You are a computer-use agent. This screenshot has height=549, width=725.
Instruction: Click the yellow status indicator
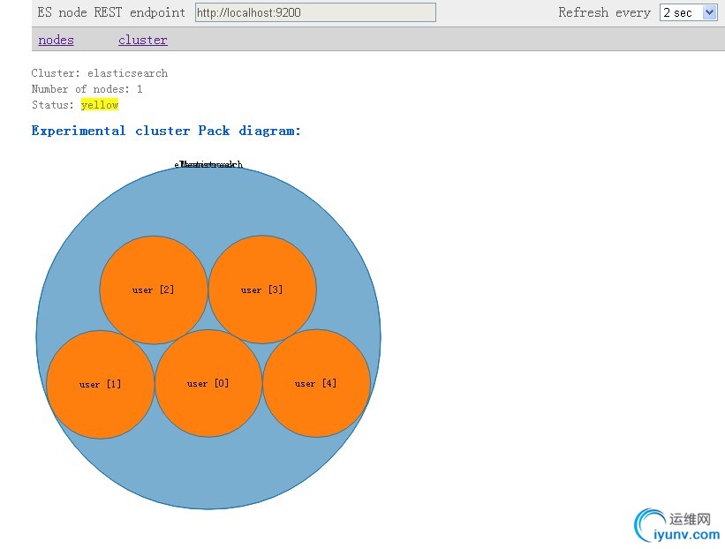click(100, 105)
